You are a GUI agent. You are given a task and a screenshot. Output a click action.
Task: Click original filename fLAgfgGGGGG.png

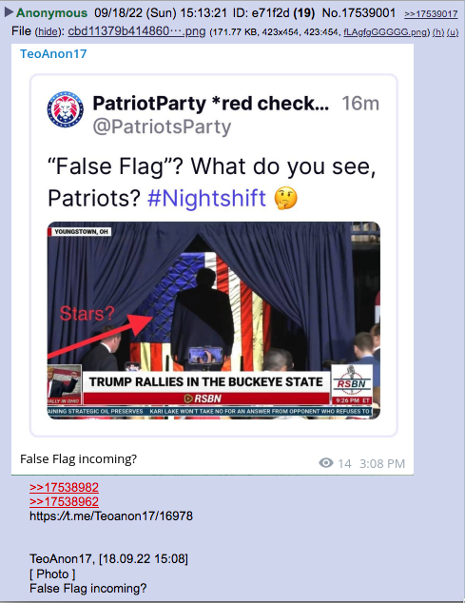point(384,32)
